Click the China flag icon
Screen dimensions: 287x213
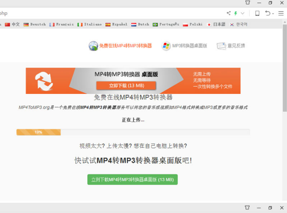tap(7, 25)
